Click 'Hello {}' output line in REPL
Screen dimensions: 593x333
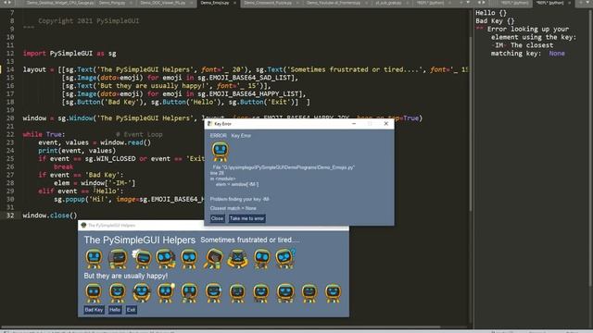pyautogui.click(x=491, y=13)
